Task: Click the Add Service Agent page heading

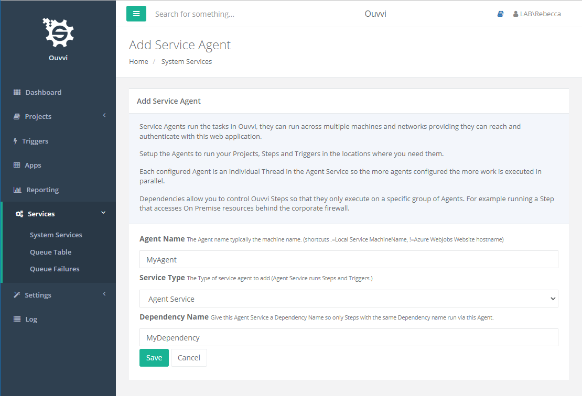Action: 180,45
